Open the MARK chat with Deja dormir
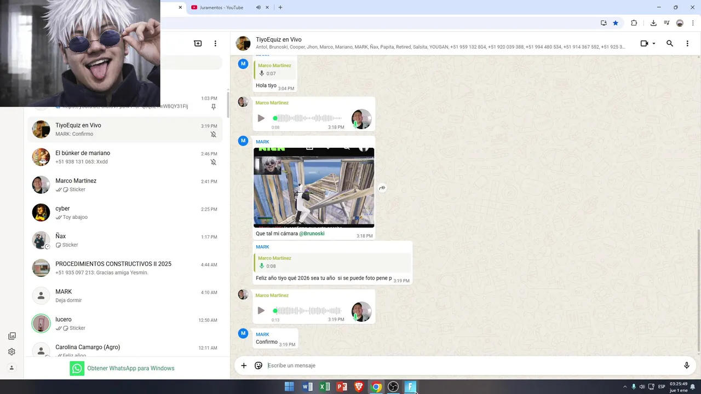The width and height of the screenshot is (701, 394). pos(125,296)
